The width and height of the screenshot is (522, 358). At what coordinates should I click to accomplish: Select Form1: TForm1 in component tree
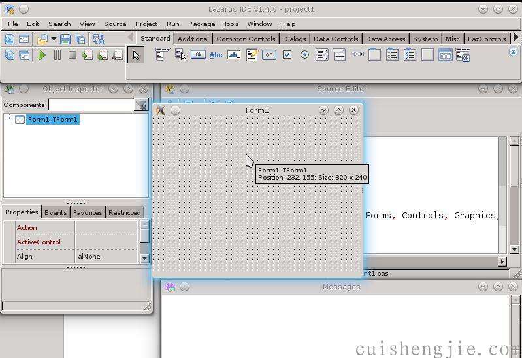click(x=52, y=120)
